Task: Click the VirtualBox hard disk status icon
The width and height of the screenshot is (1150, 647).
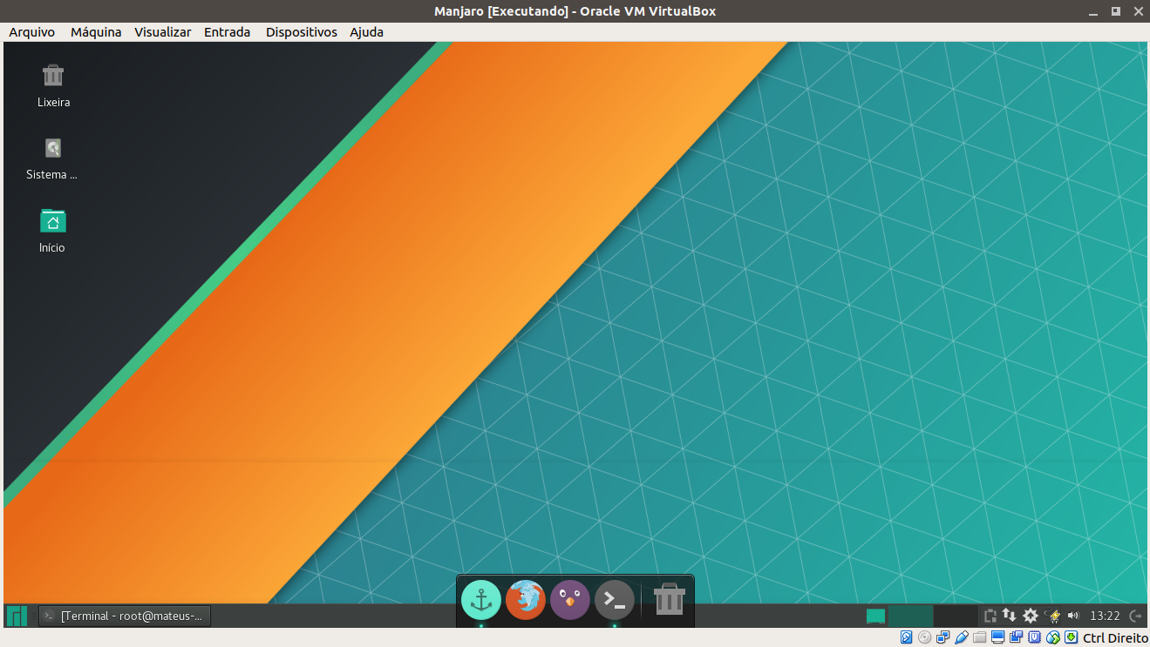Action: (906, 637)
